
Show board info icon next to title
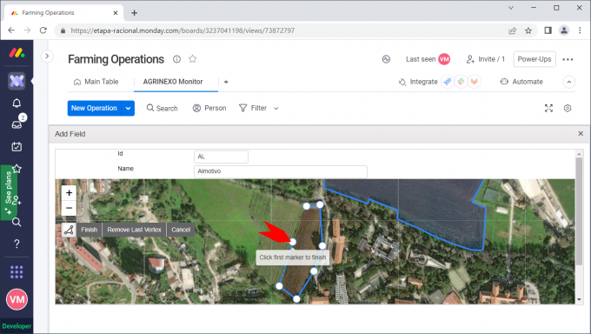click(176, 59)
